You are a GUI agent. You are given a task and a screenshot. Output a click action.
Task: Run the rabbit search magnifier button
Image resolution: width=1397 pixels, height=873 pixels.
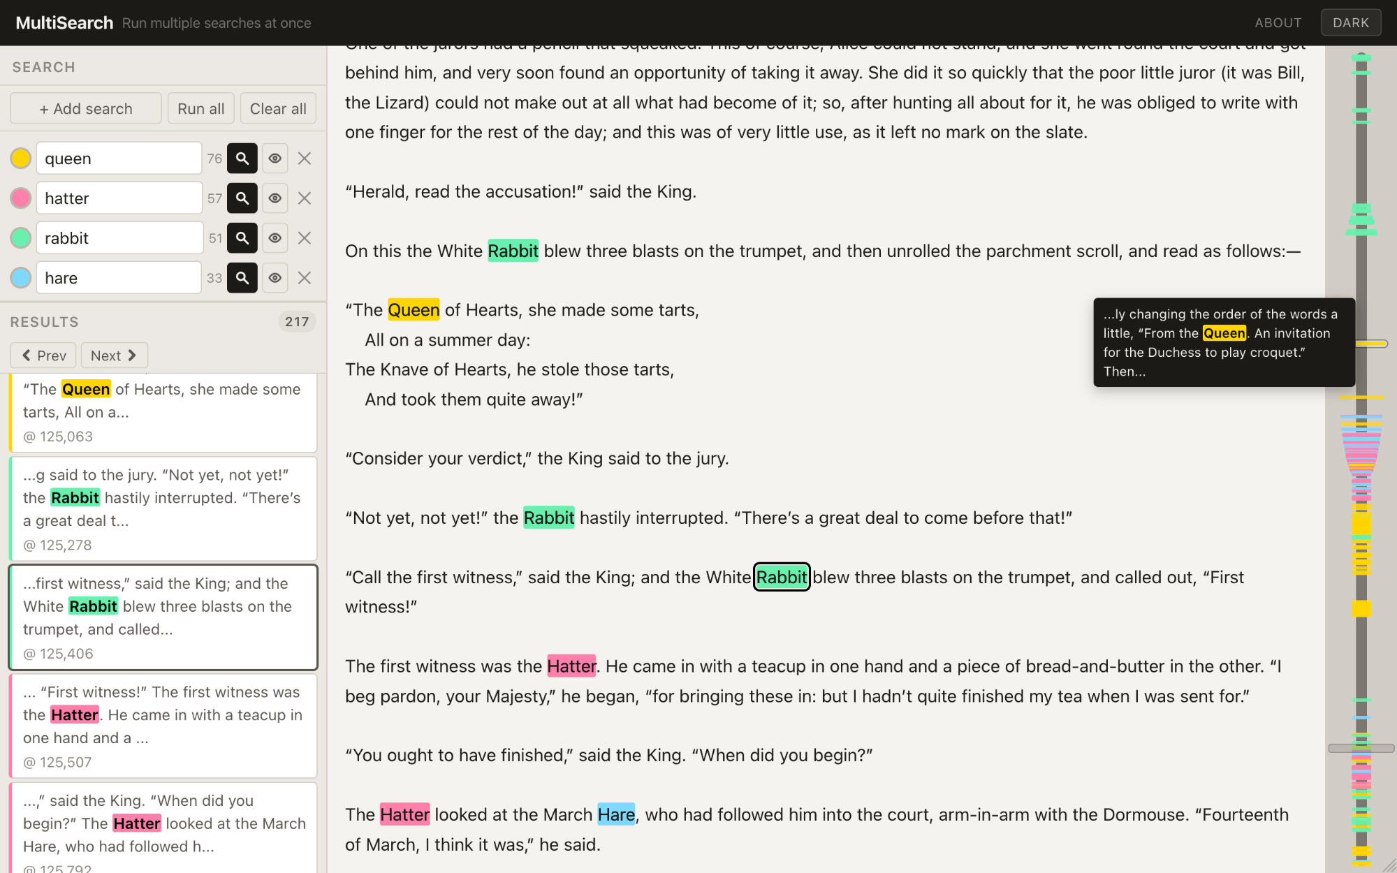(242, 238)
